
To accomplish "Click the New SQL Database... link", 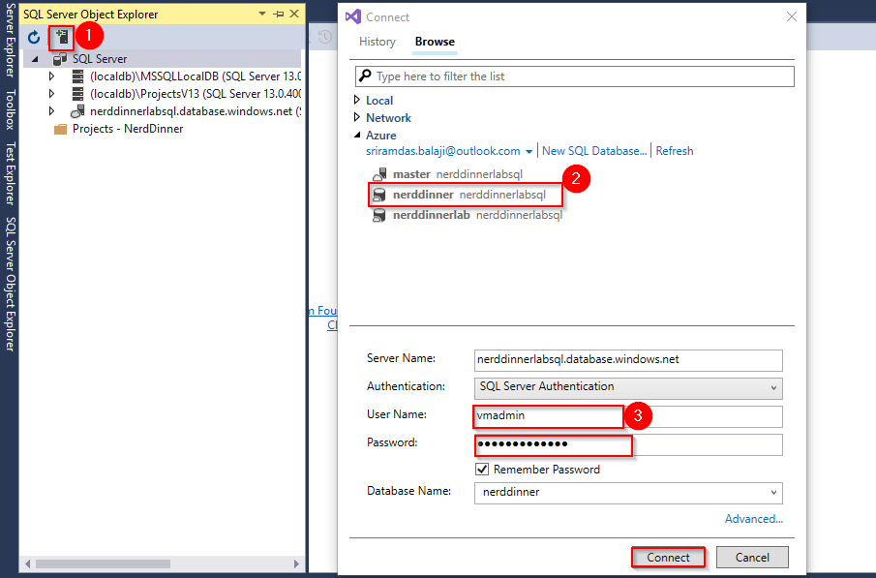I will (594, 151).
